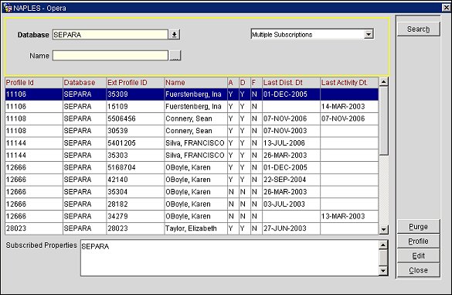Click the Database column header
The height and width of the screenshot is (295, 452).
[x=84, y=83]
